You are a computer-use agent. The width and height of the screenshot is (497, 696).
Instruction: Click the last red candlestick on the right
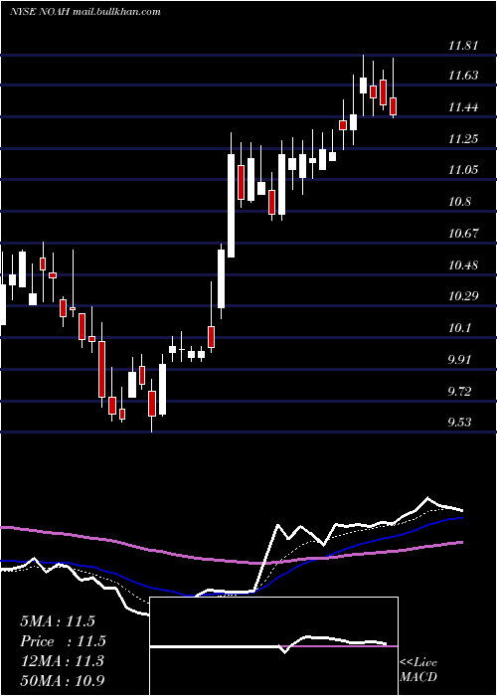click(394, 105)
